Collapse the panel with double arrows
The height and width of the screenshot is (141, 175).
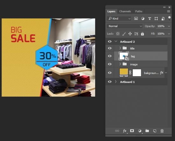[x=164, y=7]
